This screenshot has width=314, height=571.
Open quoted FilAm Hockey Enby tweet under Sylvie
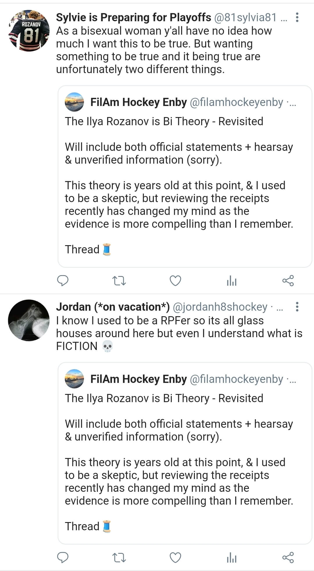click(x=185, y=176)
